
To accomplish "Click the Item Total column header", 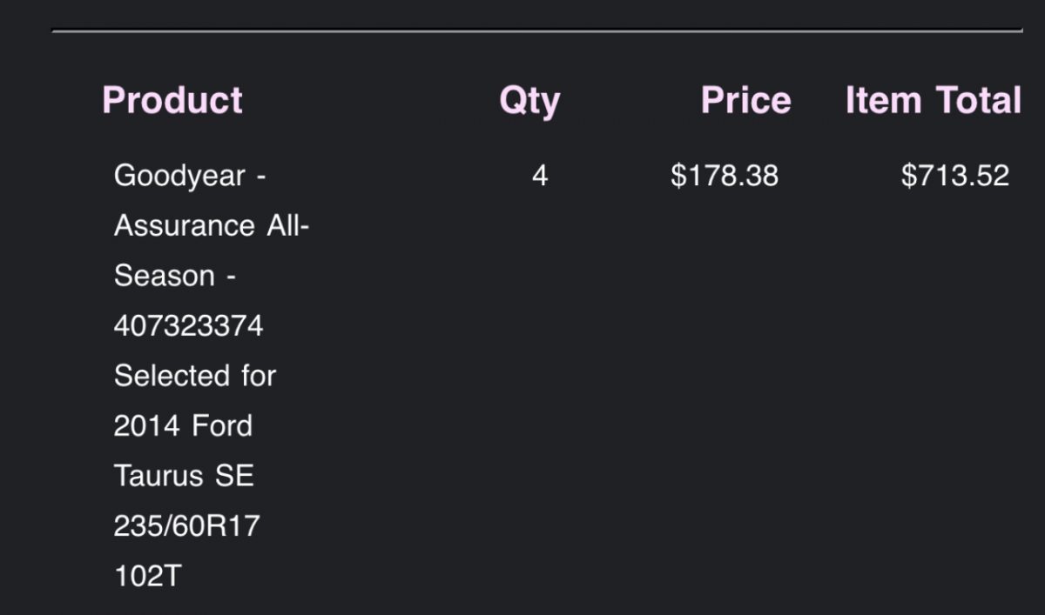I will coord(933,100).
